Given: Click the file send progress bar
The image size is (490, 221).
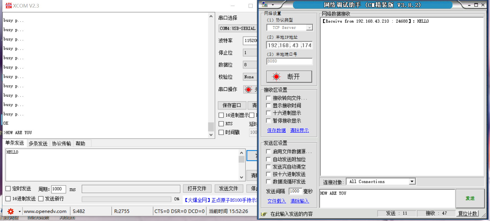Looking at the screenshot, I should 126,199.
